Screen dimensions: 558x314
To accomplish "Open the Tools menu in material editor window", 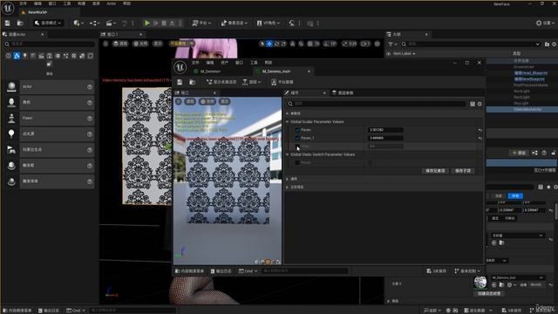I will coord(254,63).
